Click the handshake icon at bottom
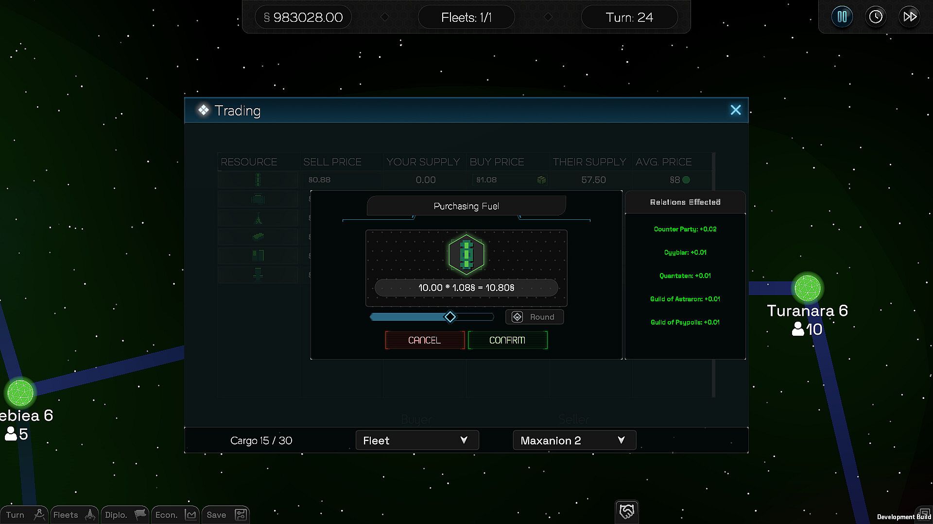933x524 pixels. click(626, 511)
